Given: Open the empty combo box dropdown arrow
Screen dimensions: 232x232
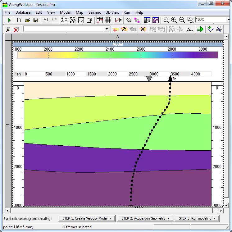Looking at the screenshot, I should [107, 29].
